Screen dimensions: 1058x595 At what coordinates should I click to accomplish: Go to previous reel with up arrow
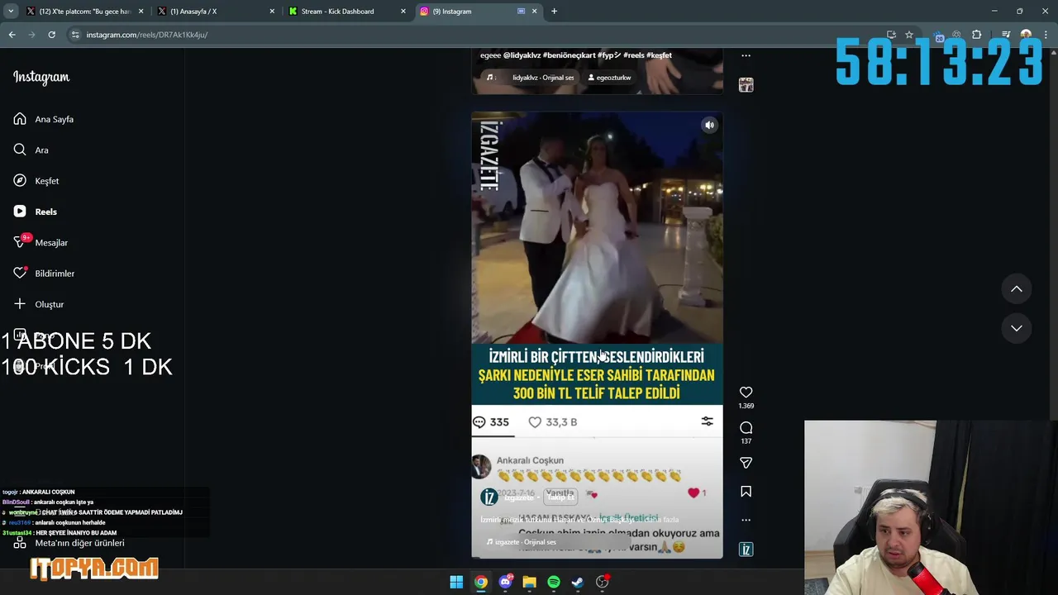point(1017,289)
